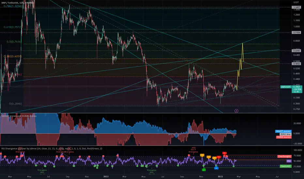This screenshot has height=179, width=304.
Task: Select the 0.5(0.7616) Fibonacci level label
Action: click(14, 42)
